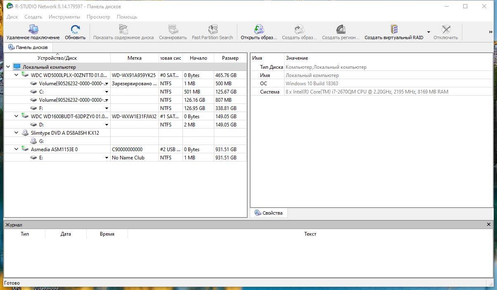Screen dimensions: 497x290
Task: Sort by Устройство/Диск column header
Action: coord(57,58)
